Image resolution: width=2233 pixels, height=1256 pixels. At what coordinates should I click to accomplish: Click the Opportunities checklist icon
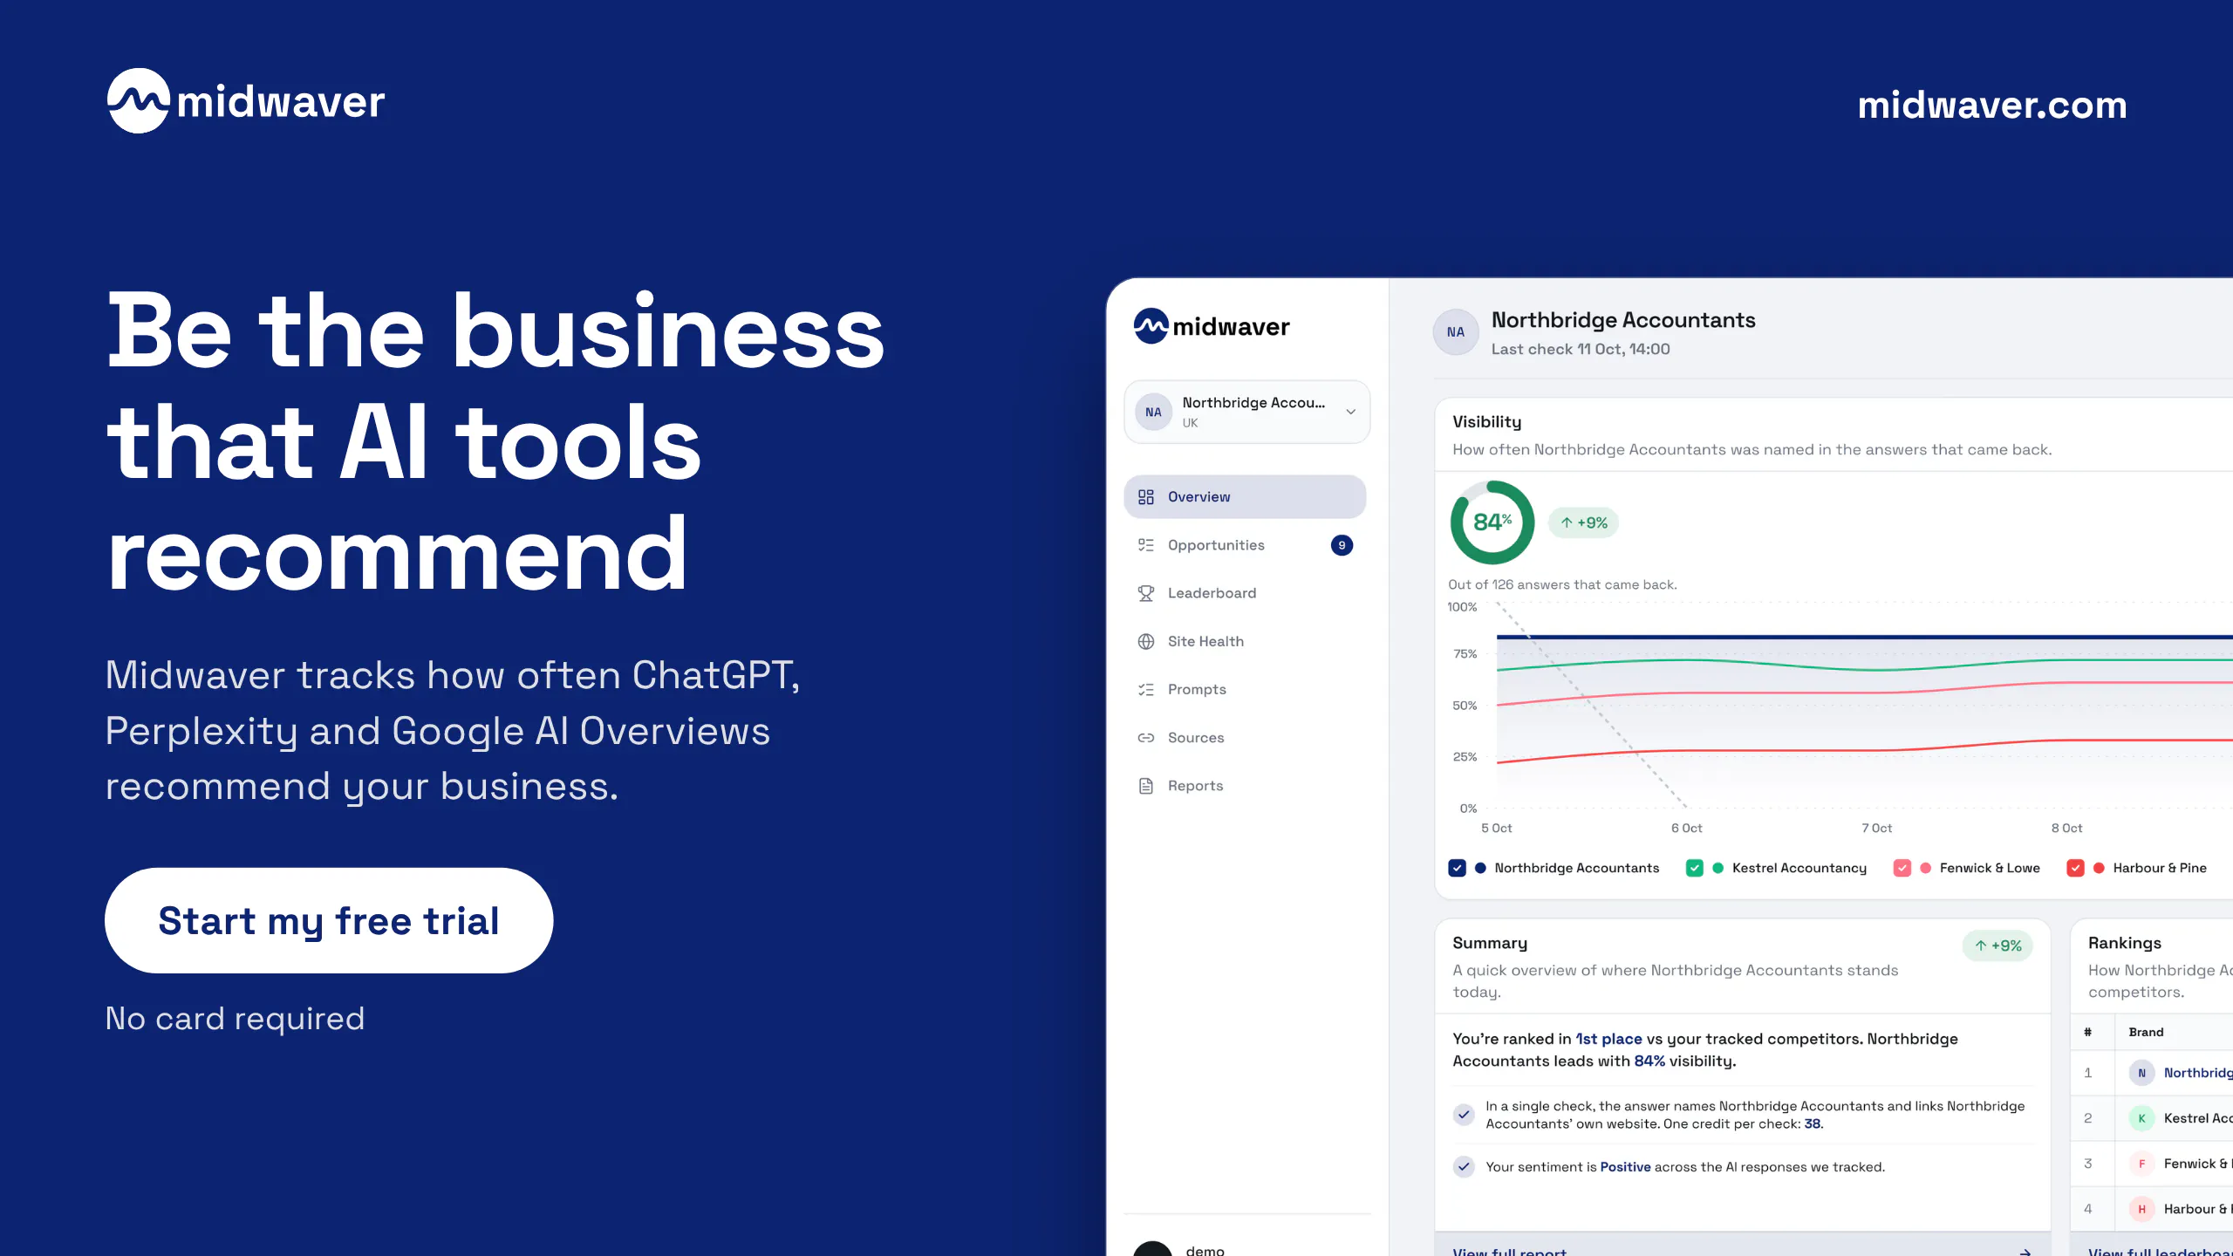tap(1146, 545)
